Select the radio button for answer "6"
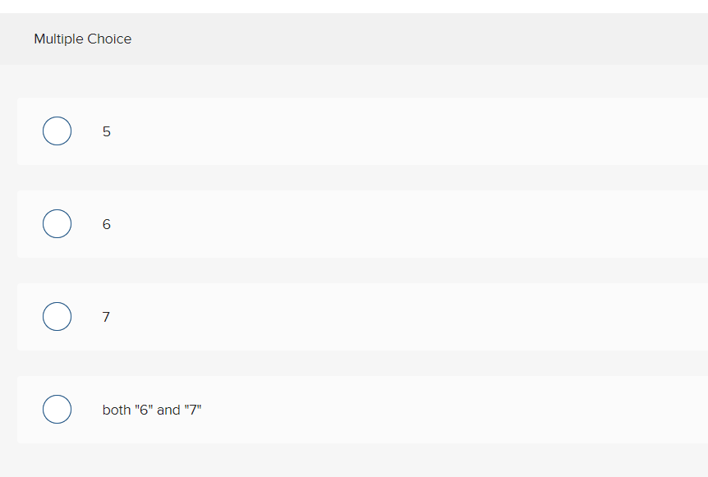Screen dimensions: 708x477 pyautogui.click(x=57, y=223)
